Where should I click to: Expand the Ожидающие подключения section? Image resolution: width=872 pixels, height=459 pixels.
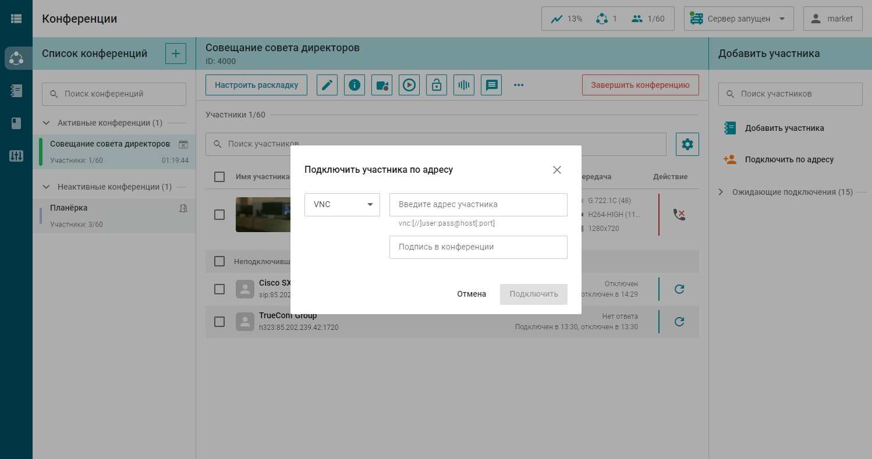point(721,192)
